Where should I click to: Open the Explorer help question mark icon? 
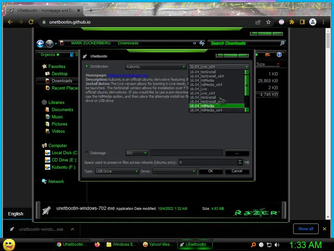(279, 55)
